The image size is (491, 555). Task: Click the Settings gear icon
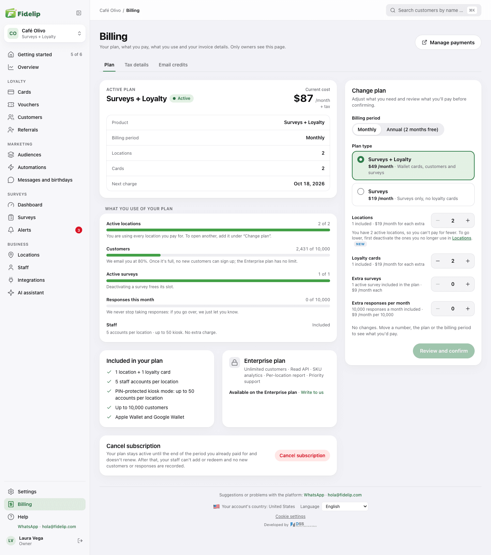coord(11,492)
